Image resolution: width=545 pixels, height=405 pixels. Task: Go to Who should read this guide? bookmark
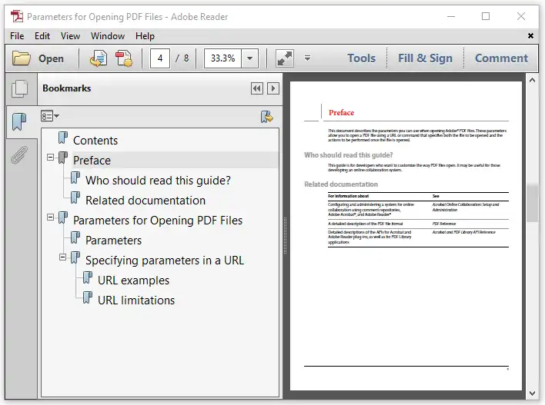[x=158, y=181]
